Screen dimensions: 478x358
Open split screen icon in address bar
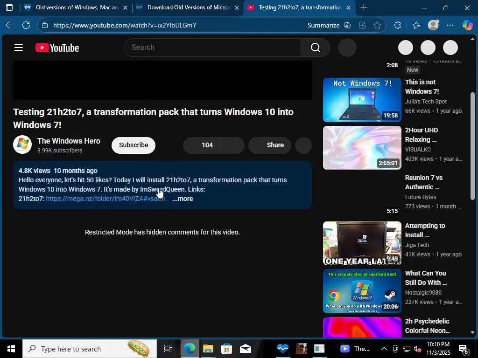tap(362, 25)
